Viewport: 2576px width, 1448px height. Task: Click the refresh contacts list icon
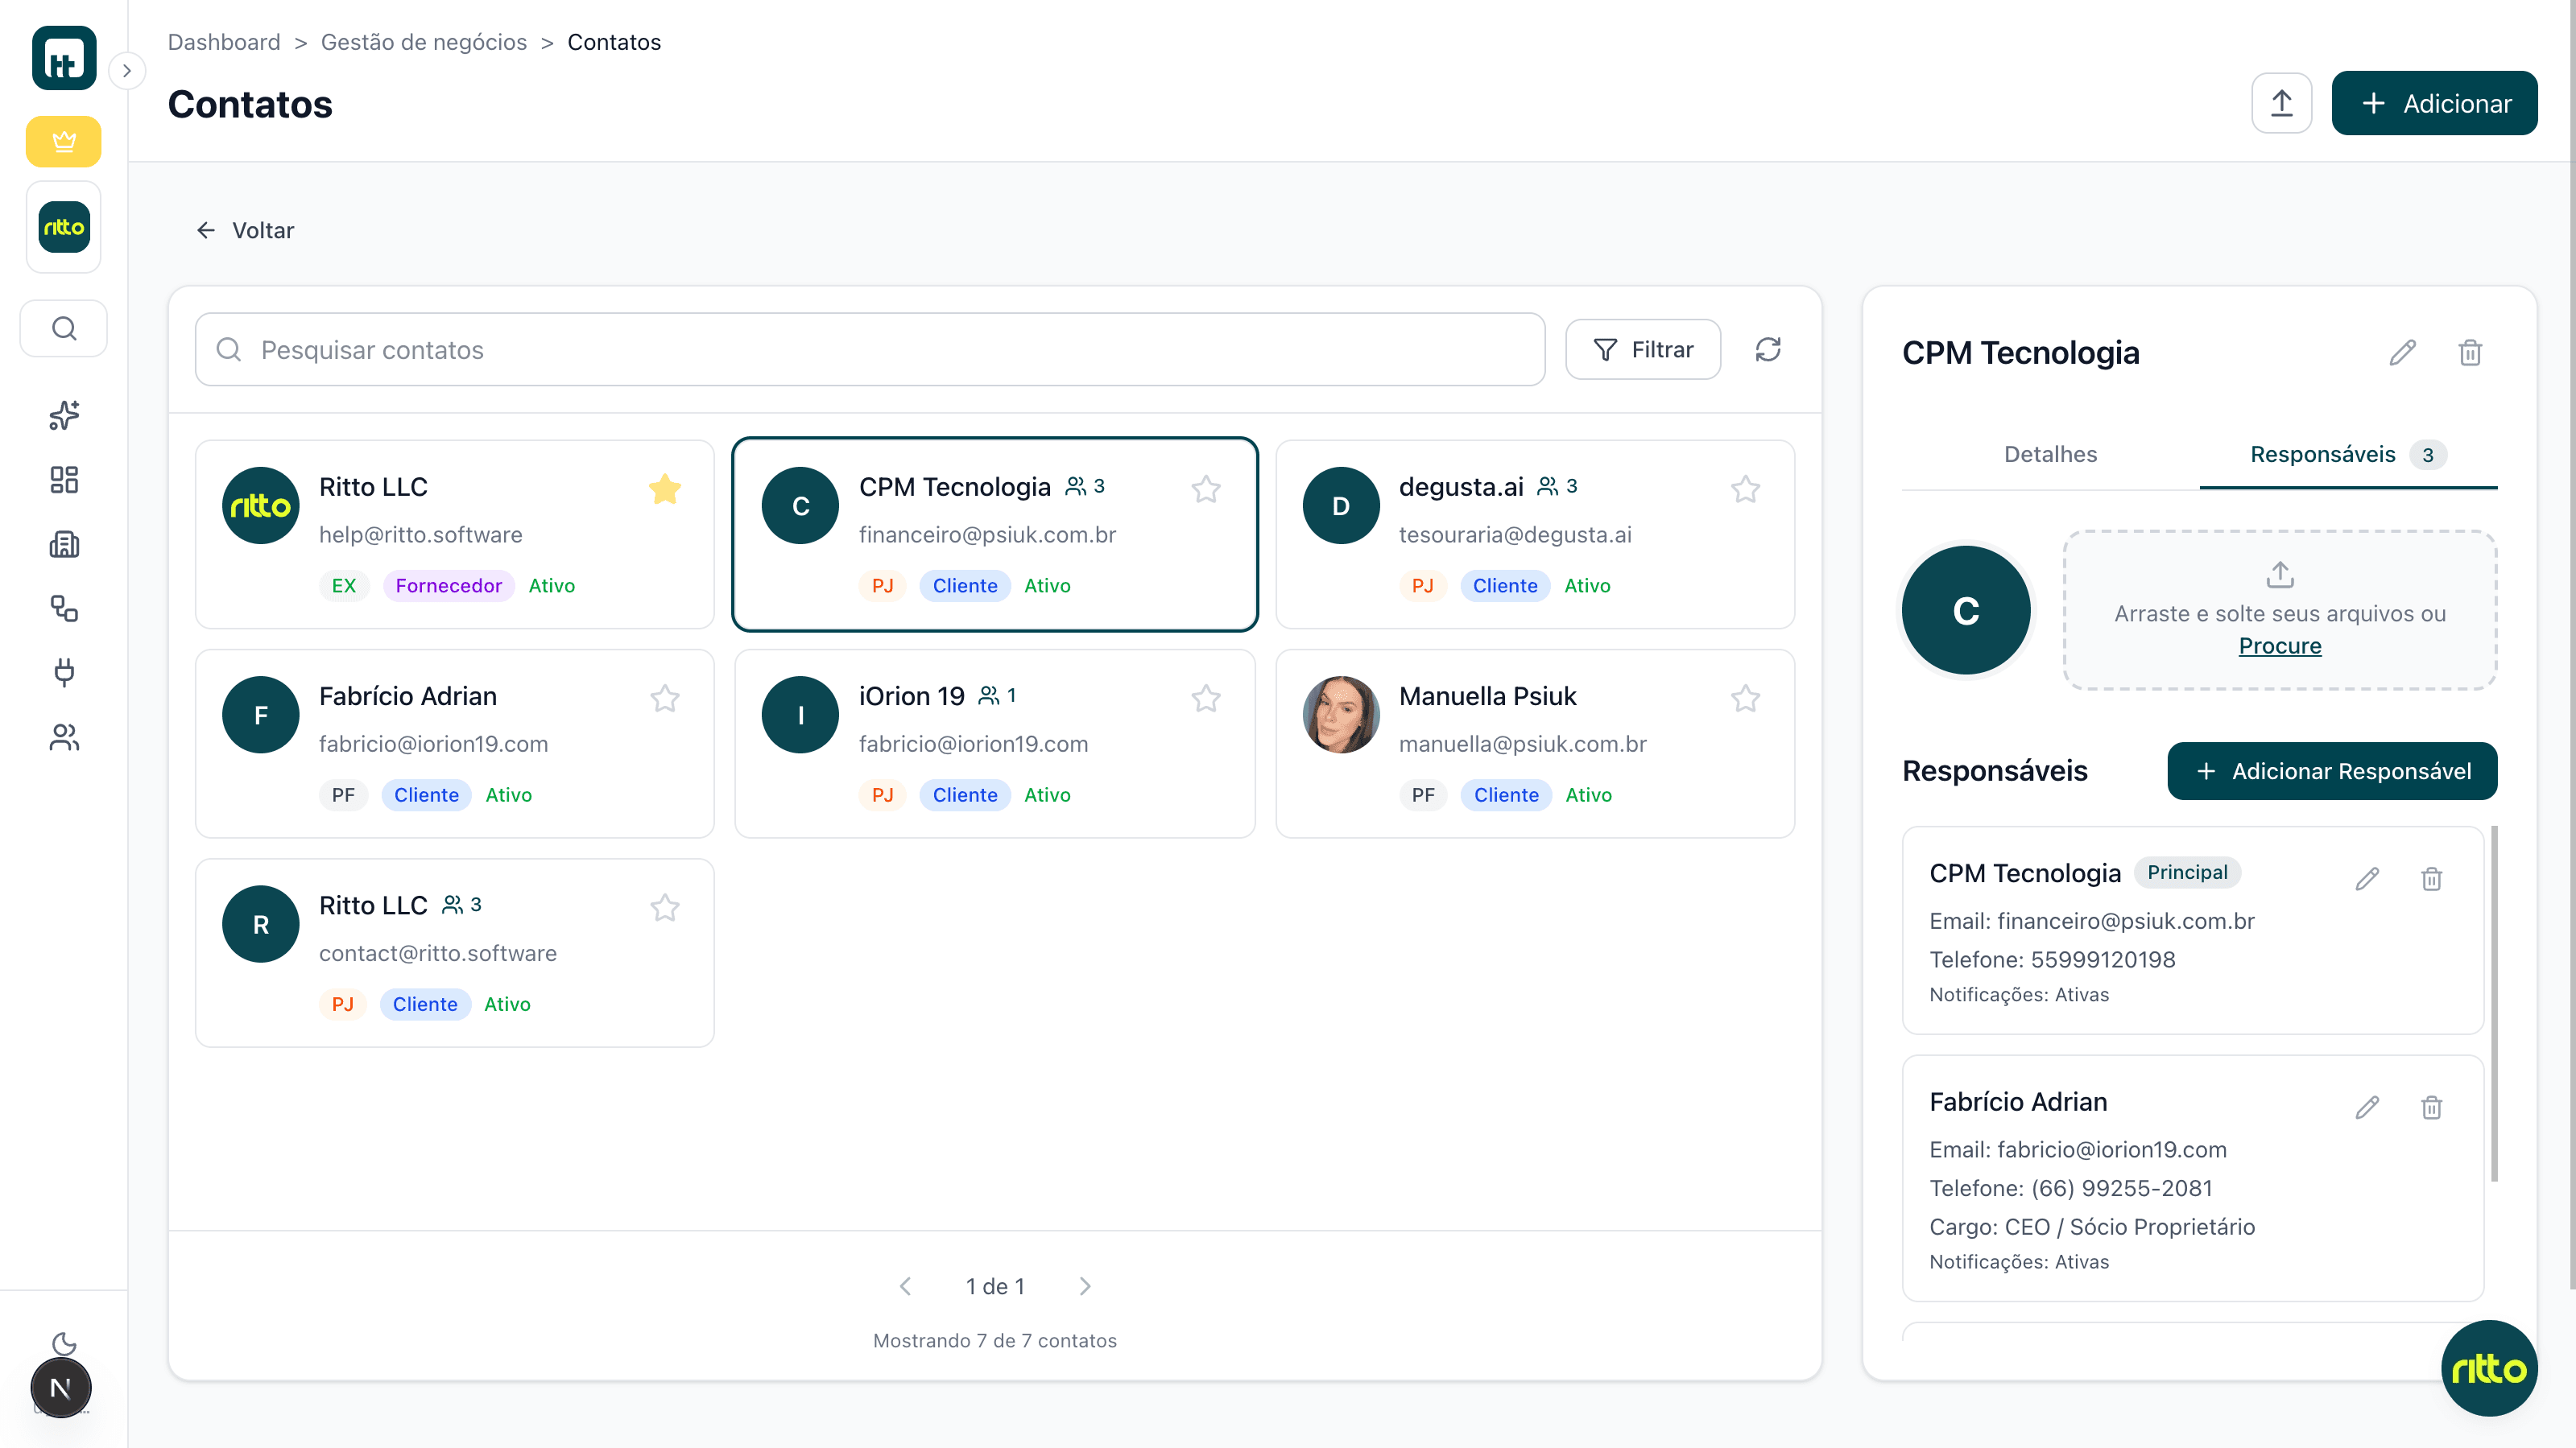(x=1767, y=350)
